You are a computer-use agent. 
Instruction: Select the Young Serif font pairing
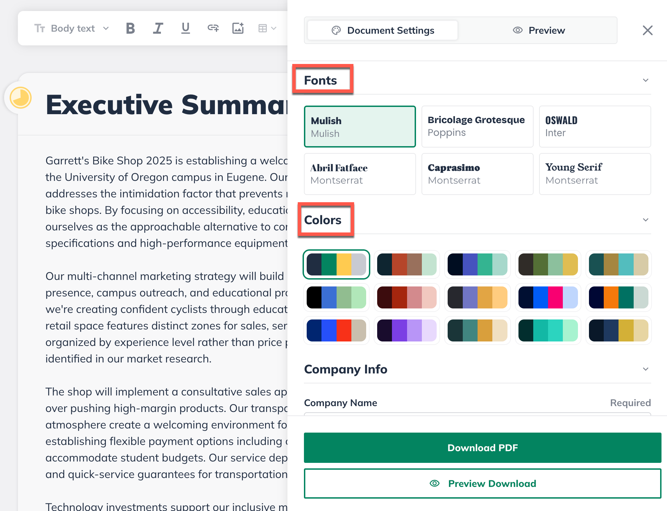594,174
